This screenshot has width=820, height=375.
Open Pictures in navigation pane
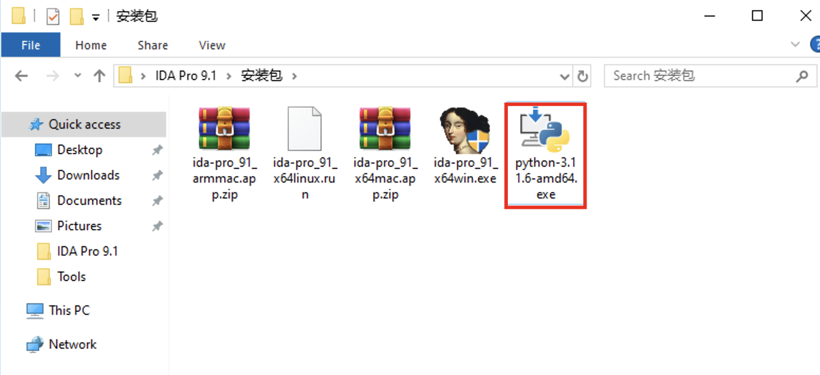click(79, 226)
